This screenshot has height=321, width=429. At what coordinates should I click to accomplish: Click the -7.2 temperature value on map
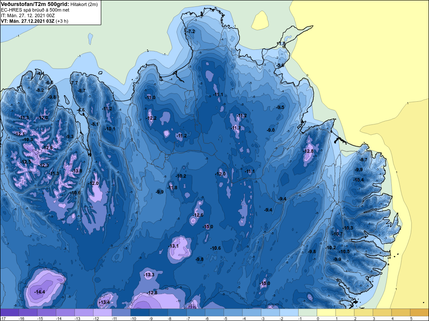coord(191,31)
